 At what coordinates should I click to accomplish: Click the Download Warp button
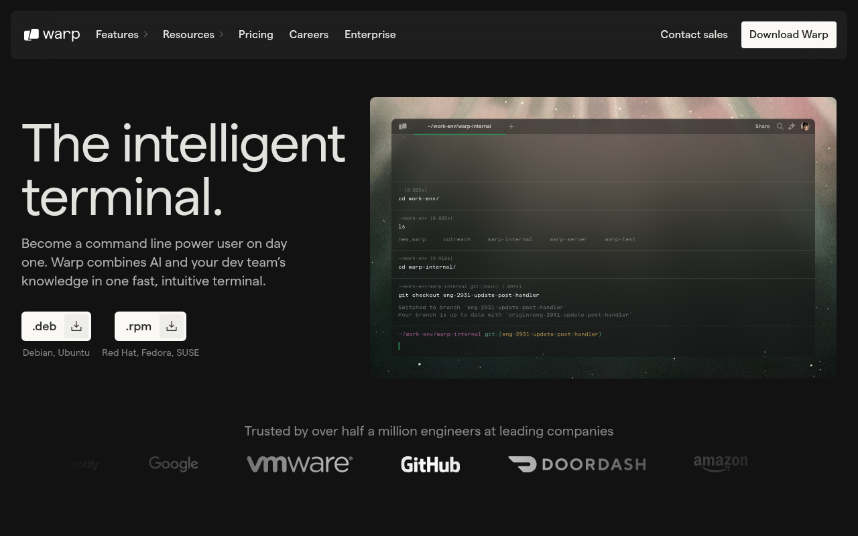point(788,34)
